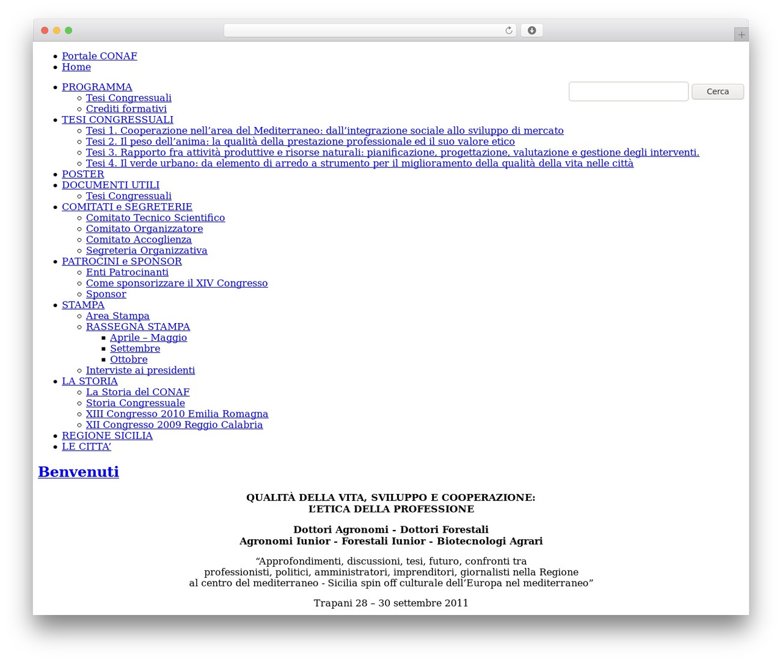782x662 pixels.
Task: Open Area Stampa link
Action: (118, 316)
